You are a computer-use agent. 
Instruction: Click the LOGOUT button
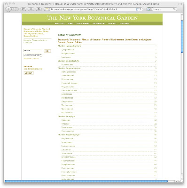(29, 73)
